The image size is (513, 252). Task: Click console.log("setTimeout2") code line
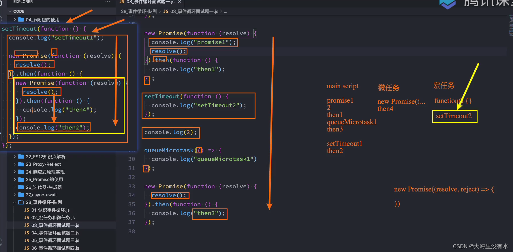pyautogui.click(x=199, y=105)
